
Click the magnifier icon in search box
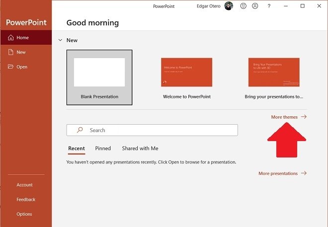(80, 130)
